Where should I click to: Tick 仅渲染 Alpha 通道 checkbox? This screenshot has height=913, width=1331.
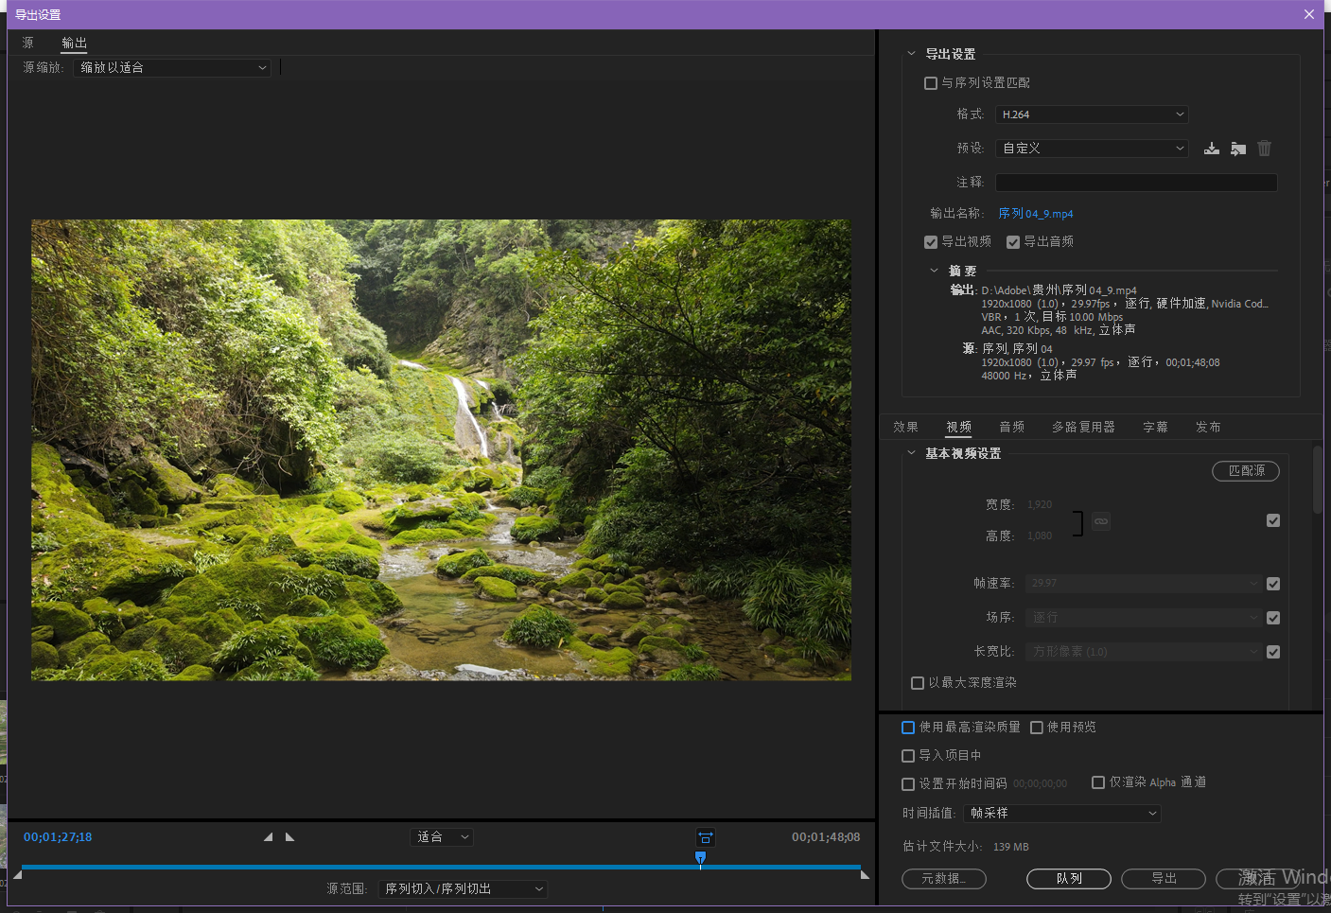pyautogui.click(x=1098, y=782)
